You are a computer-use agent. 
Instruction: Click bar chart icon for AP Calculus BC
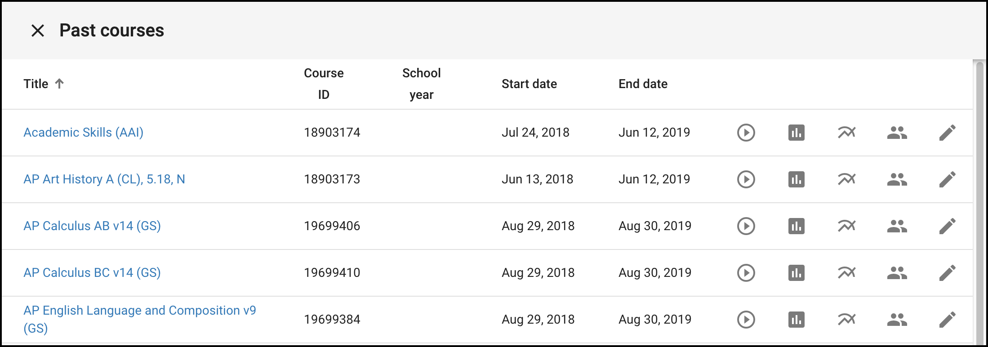[796, 273]
